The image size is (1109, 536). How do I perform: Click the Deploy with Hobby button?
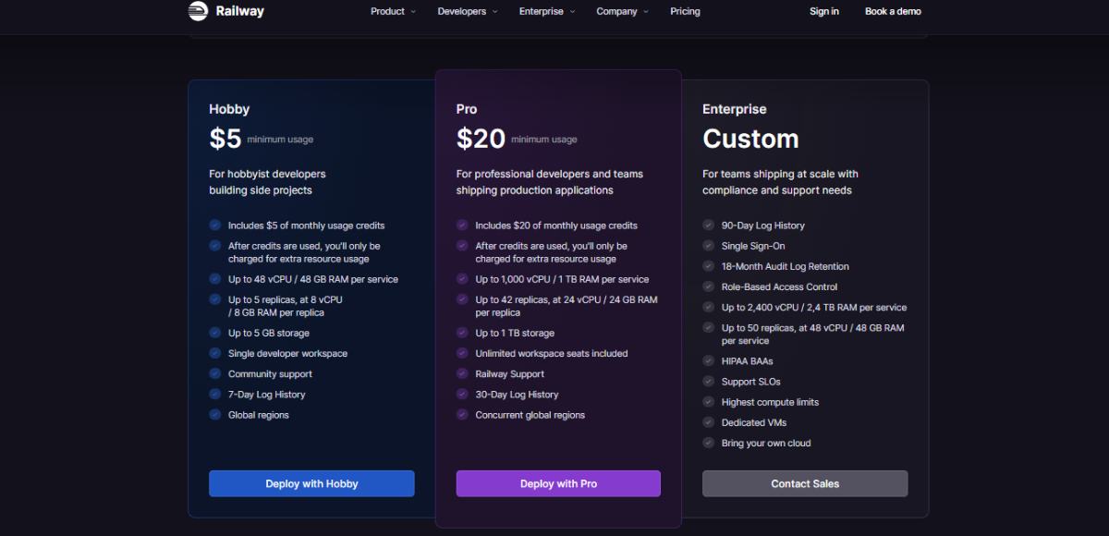(311, 483)
